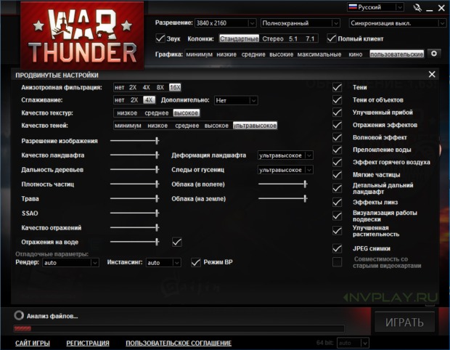The height and width of the screenshot is (350, 450).
Task: Toggle Тени от объектов checkbox
Action: point(337,100)
